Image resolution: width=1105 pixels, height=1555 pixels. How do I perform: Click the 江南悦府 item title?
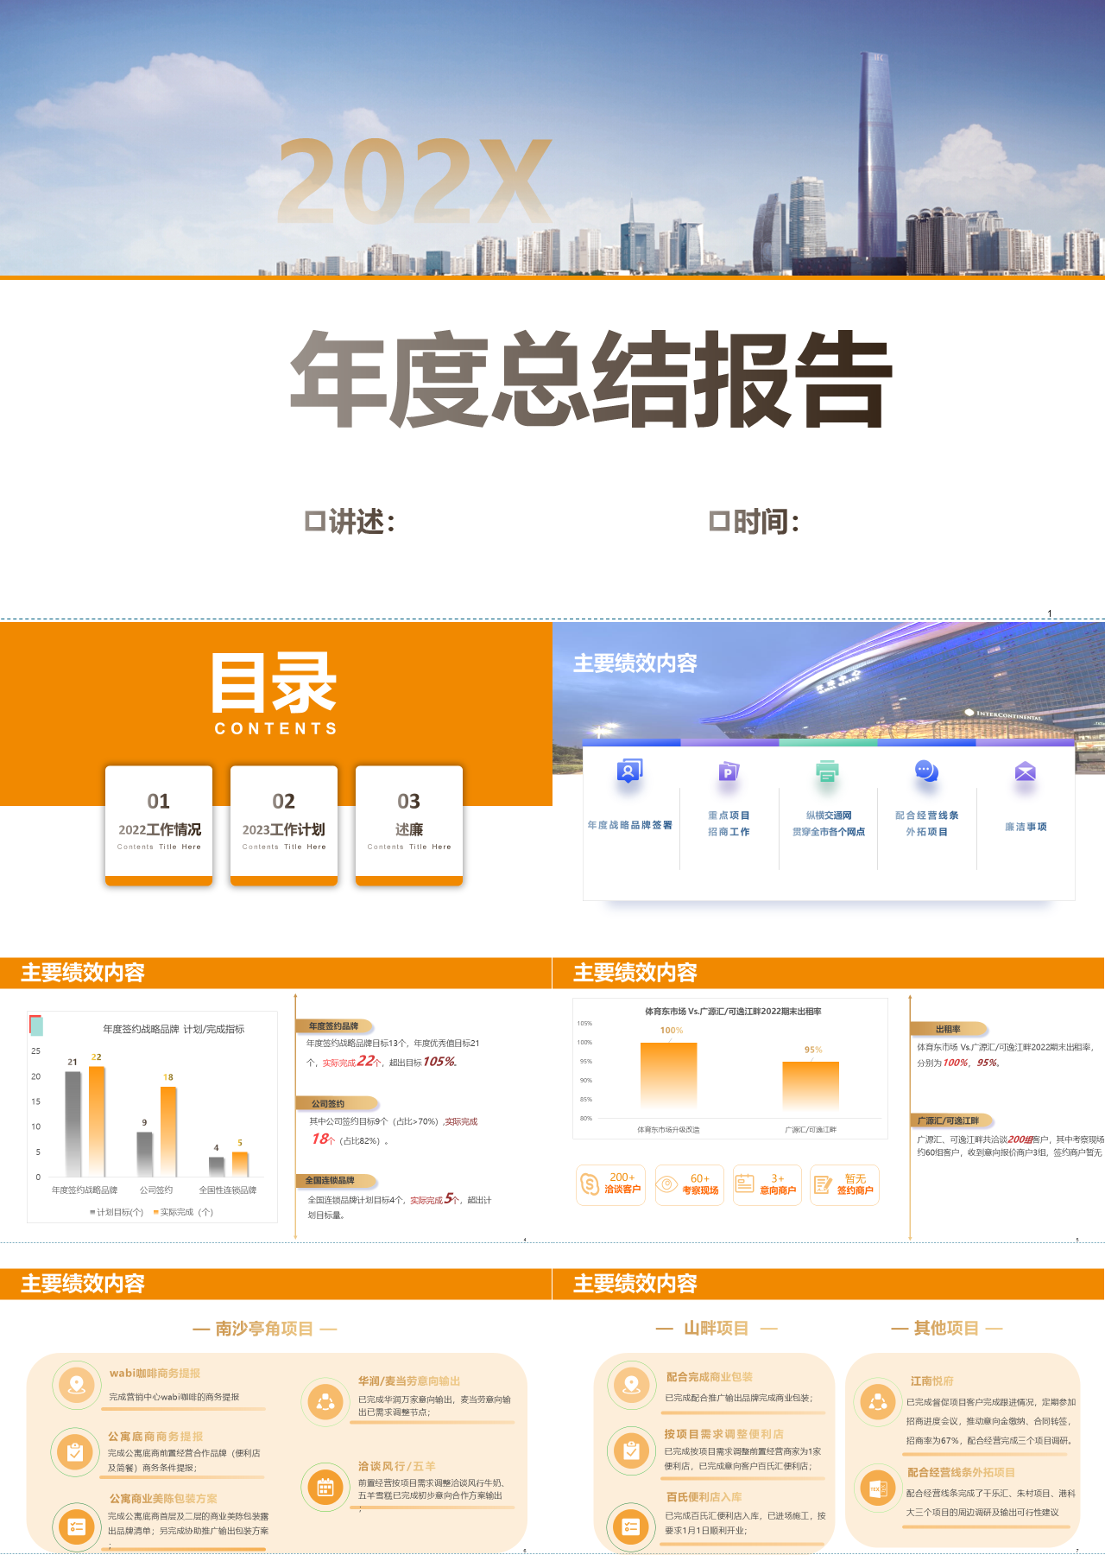[932, 1381]
